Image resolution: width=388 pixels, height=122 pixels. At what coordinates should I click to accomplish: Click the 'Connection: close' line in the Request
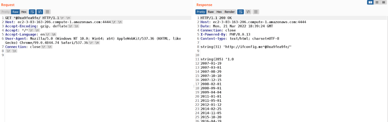pos(29,47)
